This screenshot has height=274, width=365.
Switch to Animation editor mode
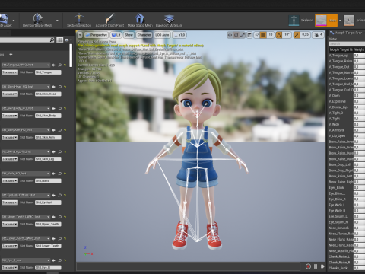click(354, 21)
